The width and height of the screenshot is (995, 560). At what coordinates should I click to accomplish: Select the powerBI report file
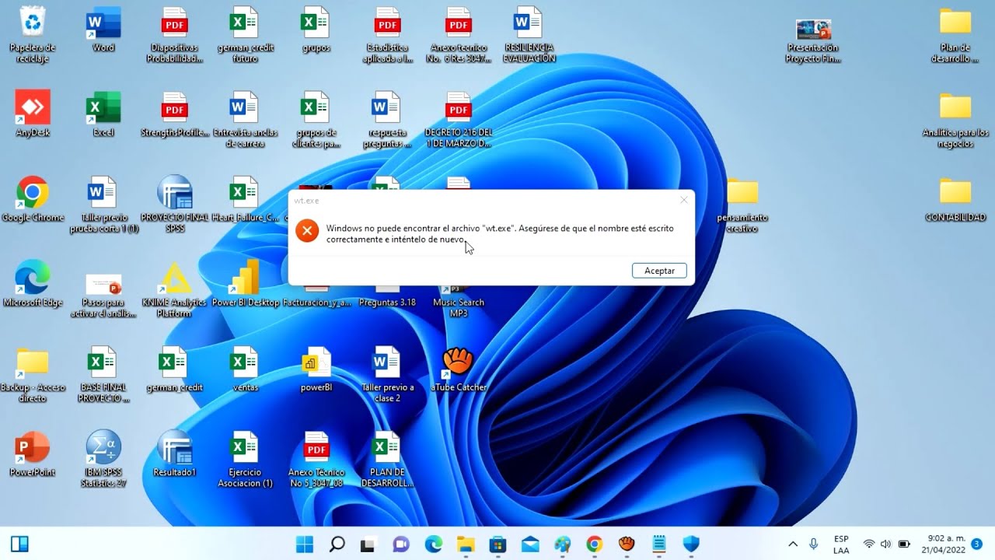pos(316,369)
